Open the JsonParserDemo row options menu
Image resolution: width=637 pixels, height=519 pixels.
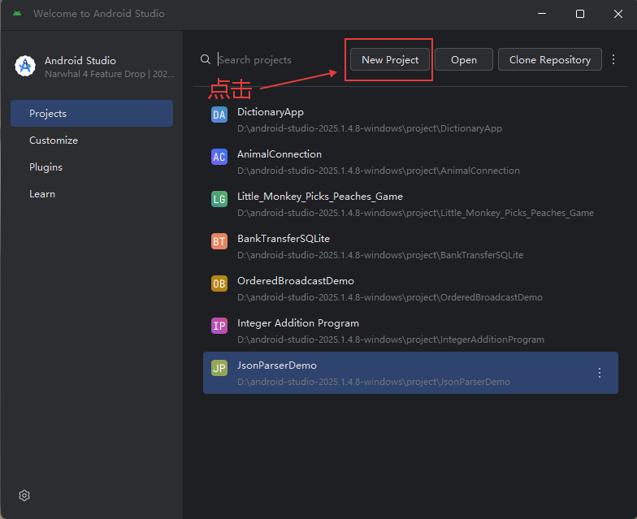600,373
